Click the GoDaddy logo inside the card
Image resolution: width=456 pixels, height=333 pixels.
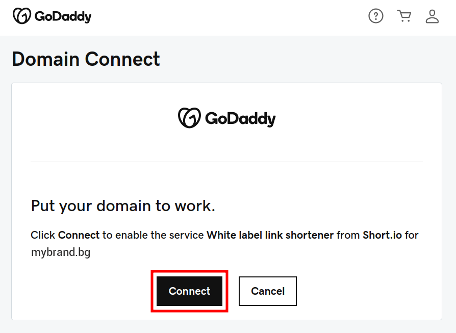(226, 118)
